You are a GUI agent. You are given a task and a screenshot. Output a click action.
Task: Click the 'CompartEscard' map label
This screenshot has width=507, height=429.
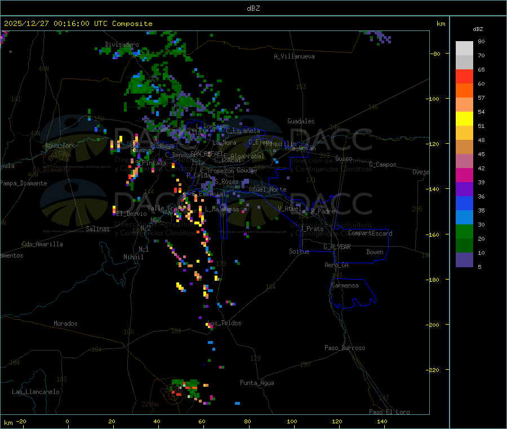click(370, 233)
